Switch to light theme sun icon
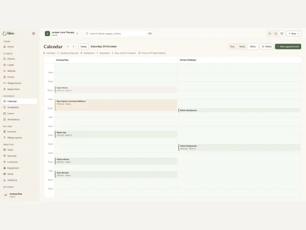306x230 pixels. [x=270, y=34]
